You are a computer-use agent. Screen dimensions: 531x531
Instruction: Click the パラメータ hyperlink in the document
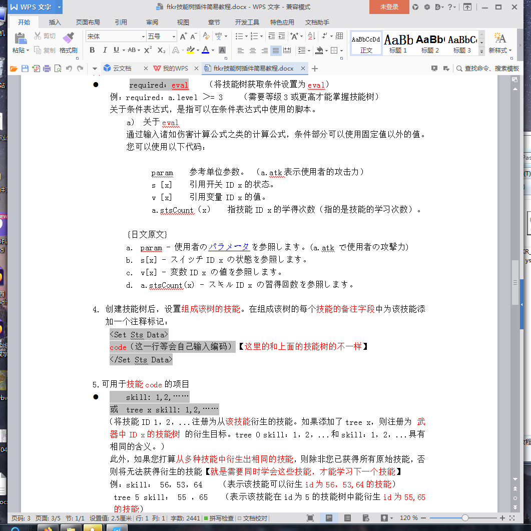229,247
